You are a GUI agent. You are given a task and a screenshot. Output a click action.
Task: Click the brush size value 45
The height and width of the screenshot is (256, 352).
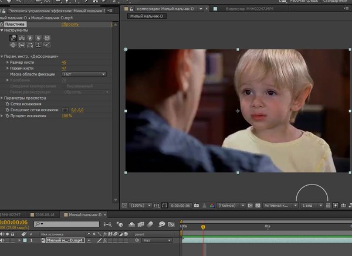(63, 62)
